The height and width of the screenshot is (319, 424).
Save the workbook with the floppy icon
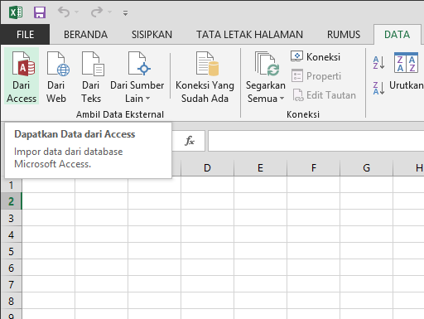[40, 12]
